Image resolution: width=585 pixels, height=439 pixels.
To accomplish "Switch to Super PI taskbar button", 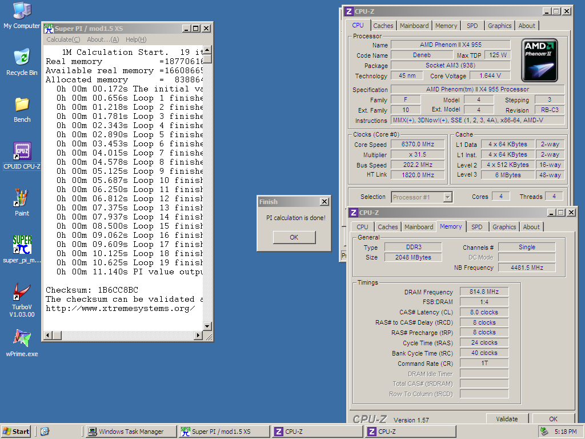I will (x=224, y=432).
